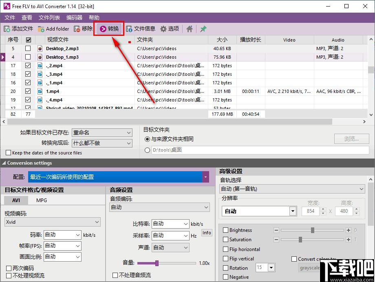Click the file icon of ._1.mp4

[40, 83]
